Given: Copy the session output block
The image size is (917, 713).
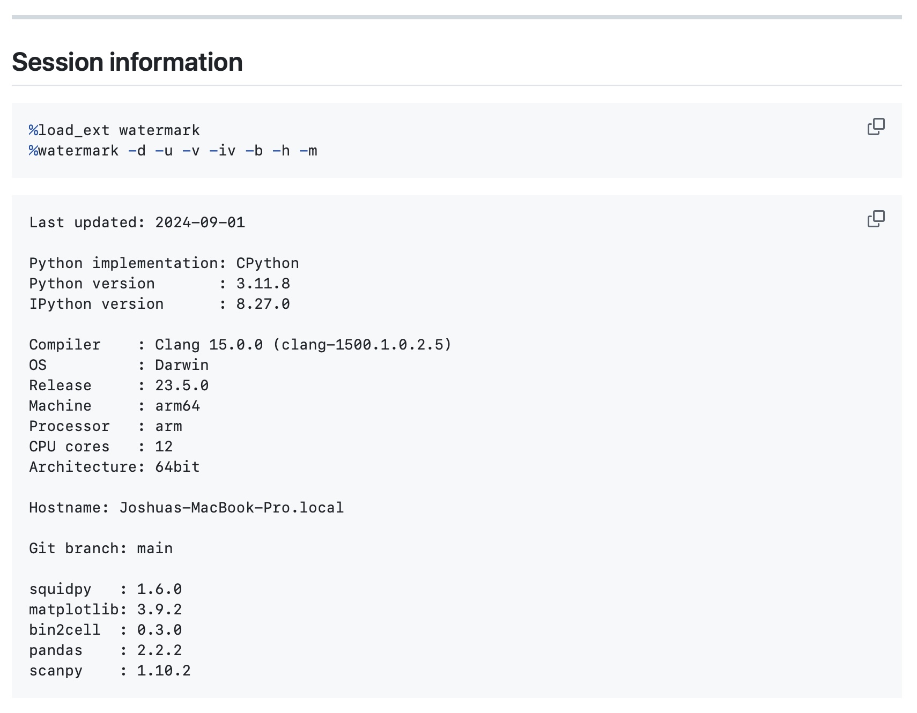Looking at the screenshot, I should click(876, 219).
